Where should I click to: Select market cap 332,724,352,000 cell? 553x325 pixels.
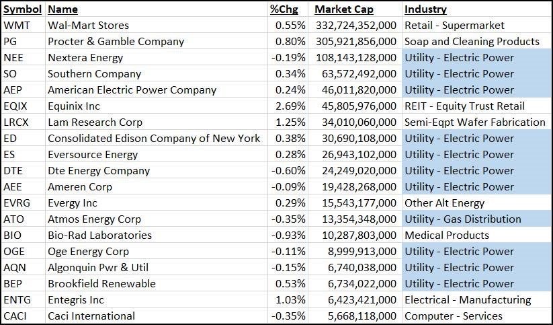(x=355, y=26)
